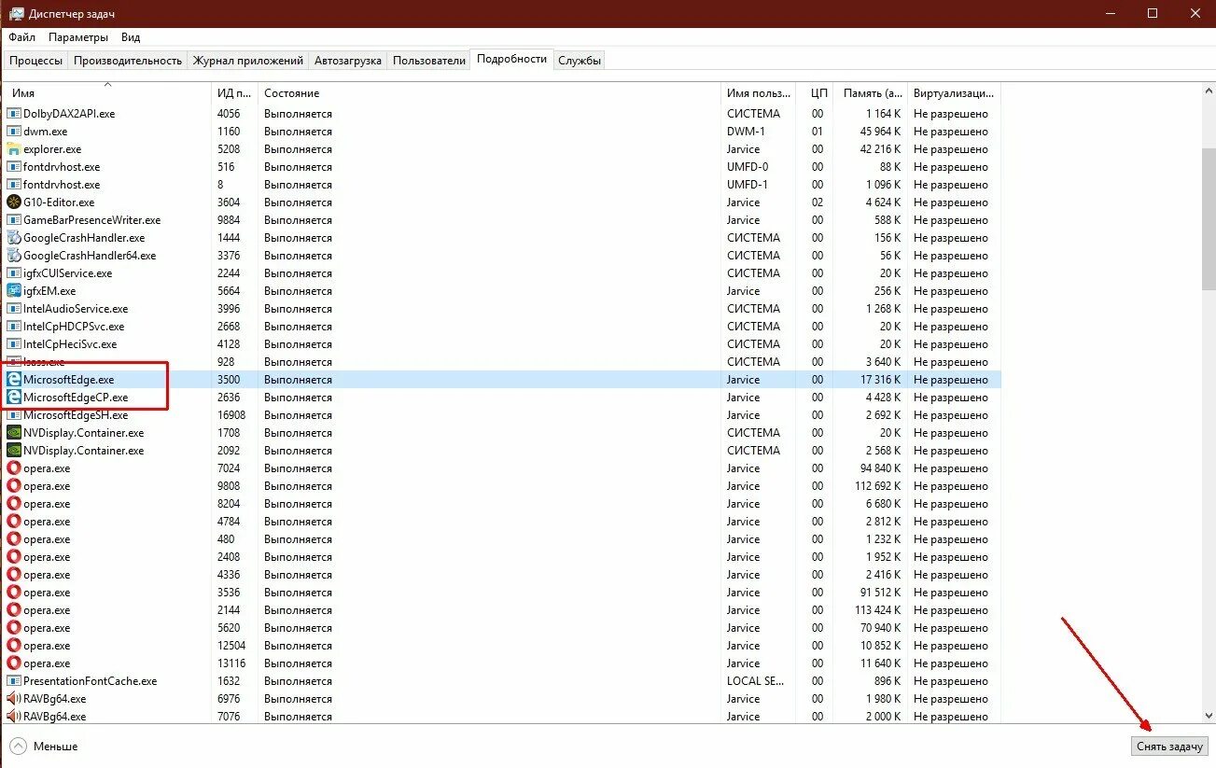Switch to the Пользователи tab
Image resolution: width=1216 pixels, height=768 pixels.
429,61
